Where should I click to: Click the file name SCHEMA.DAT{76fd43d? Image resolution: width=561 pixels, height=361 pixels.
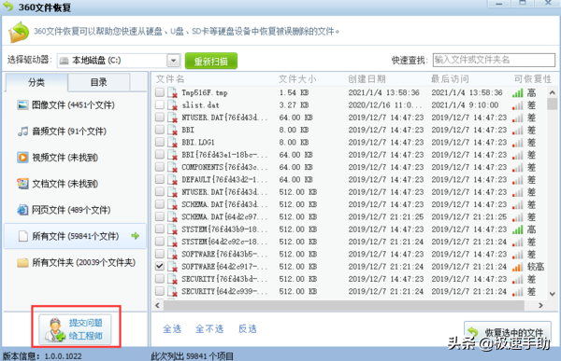click(224, 204)
